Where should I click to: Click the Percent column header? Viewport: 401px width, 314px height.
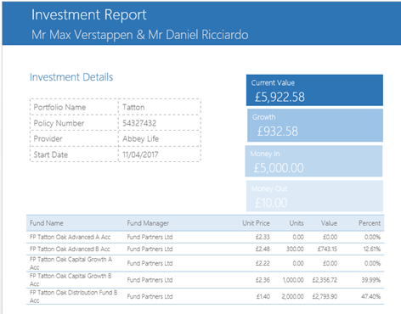click(370, 223)
